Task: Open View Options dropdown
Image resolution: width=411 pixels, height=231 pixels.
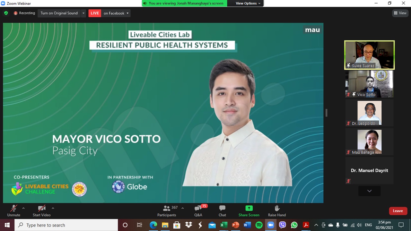Action: tap(248, 3)
